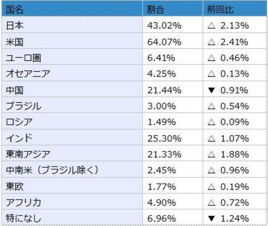Click the 国名 column header
This screenshot has height=226, width=268.
click(14, 9)
